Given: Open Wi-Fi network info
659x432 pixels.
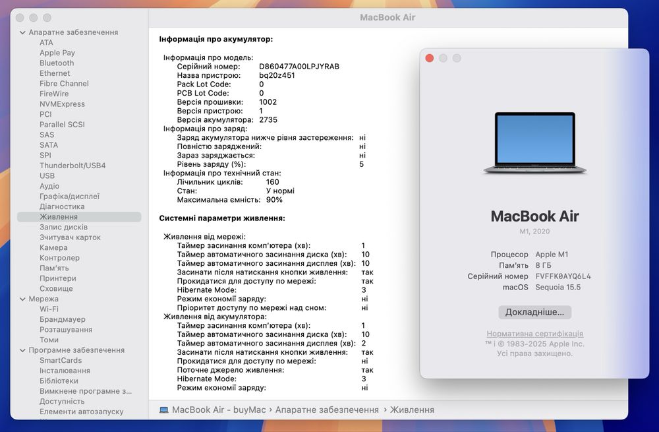Looking at the screenshot, I should click(49, 309).
